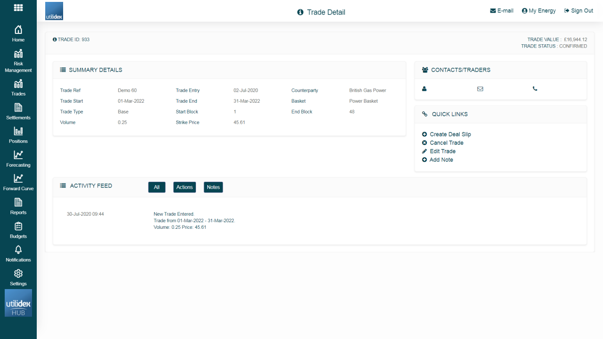Email the trader via the envelope icon
603x339 pixels.
[x=480, y=89]
